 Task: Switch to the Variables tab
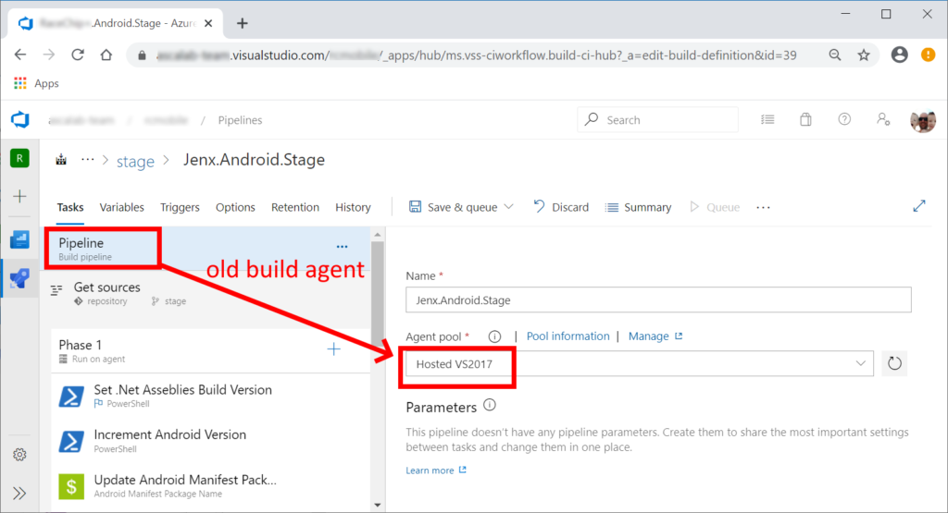121,207
